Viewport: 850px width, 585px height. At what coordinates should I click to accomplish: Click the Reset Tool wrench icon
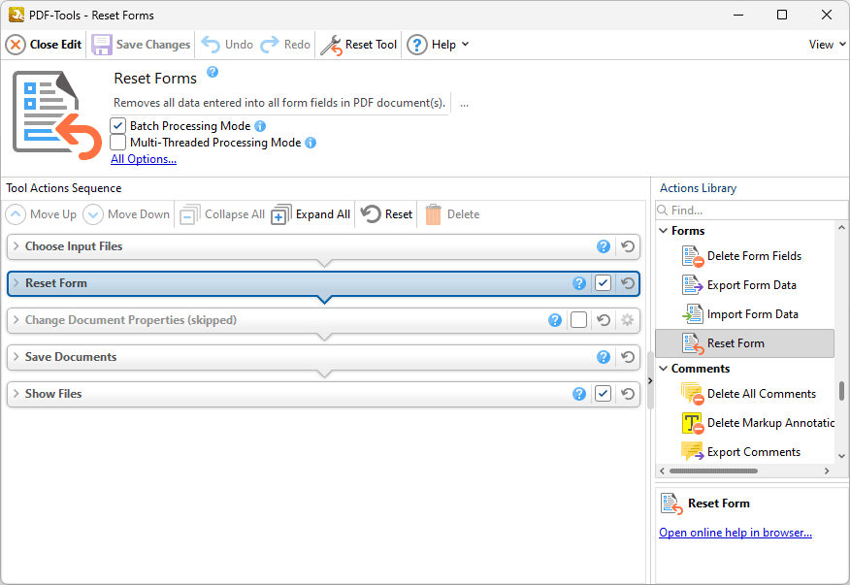(x=331, y=45)
